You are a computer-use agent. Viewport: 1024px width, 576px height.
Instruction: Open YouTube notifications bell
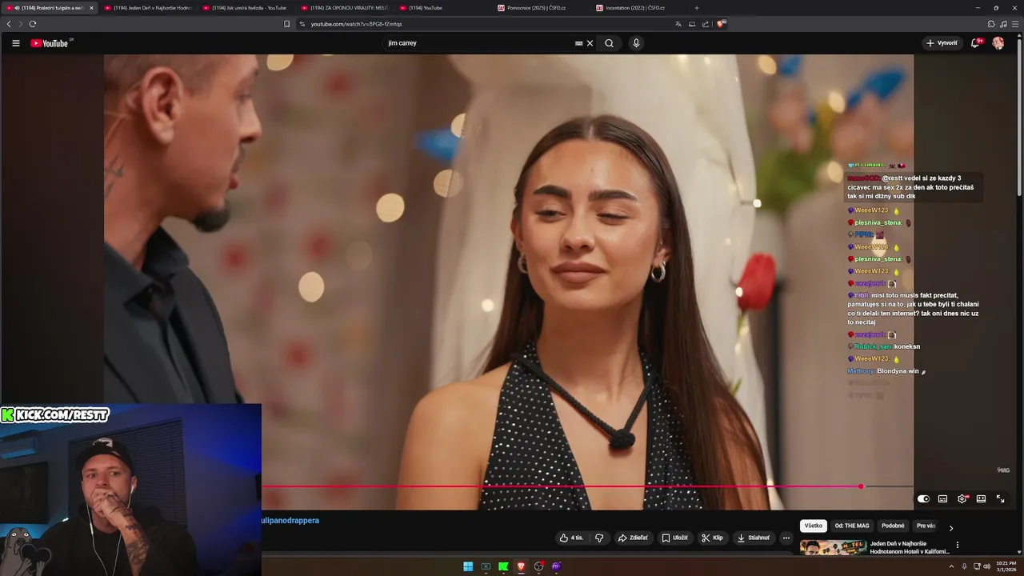point(974,43)
